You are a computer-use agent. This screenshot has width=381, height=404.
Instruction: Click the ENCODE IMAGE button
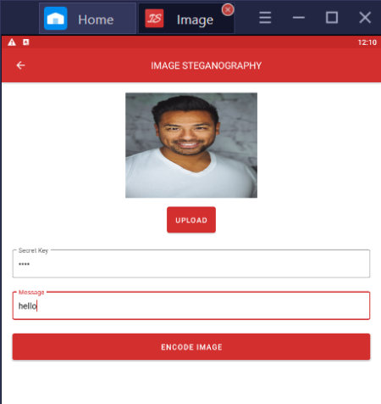click(191, 347)
